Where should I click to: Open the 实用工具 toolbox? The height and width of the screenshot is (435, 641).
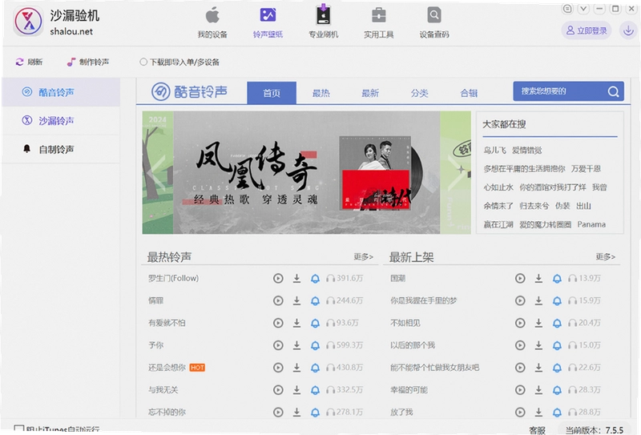[378, 24]
